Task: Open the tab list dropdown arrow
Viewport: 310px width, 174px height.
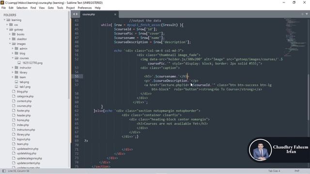Action: pos(307,14)
